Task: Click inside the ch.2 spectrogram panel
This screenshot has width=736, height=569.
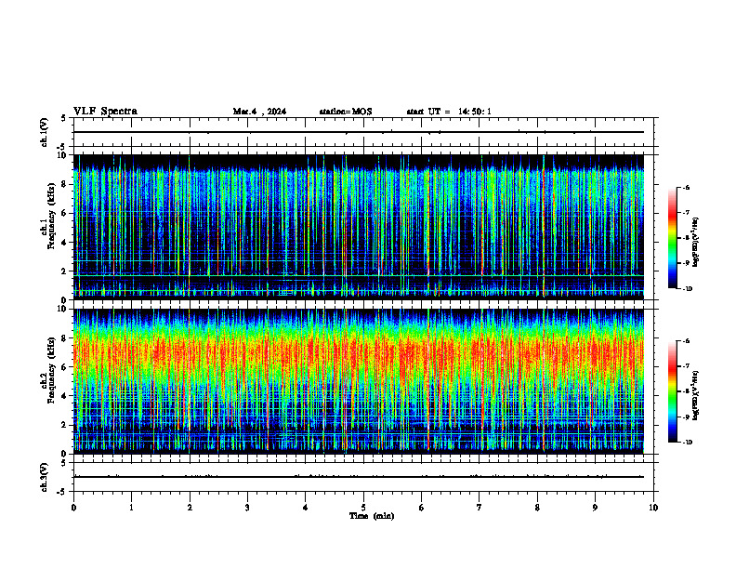Action: pos(359,381)
